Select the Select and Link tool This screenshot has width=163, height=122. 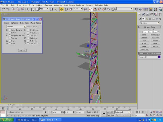pyautogui.click(x=14, y=9)
